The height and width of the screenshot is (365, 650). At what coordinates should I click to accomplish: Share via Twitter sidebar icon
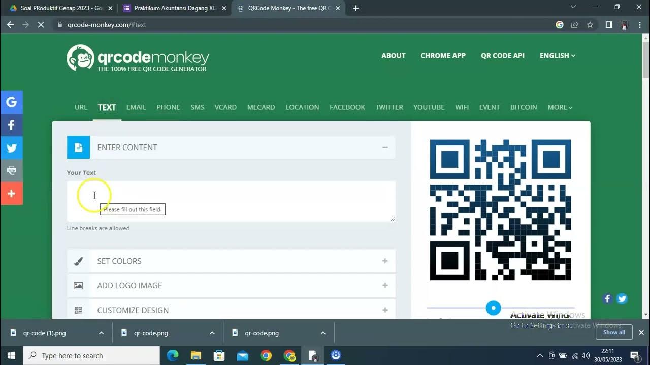tap(11, 148)
